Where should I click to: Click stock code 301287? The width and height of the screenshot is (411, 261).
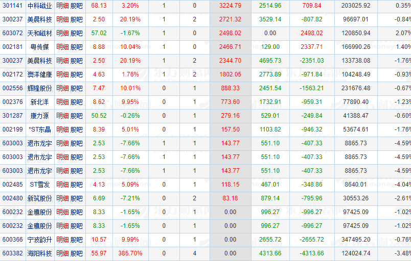pyautogui.click(x=13, y=116)
